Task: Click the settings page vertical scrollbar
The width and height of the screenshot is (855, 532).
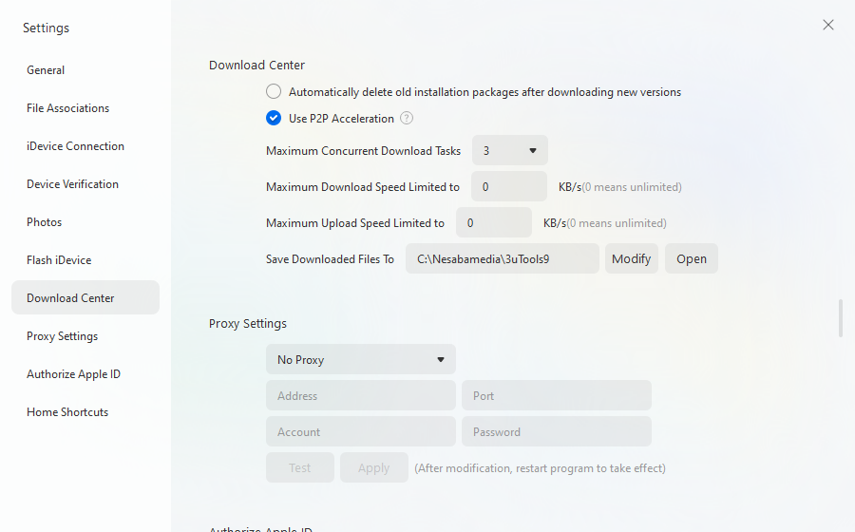Action: click(x=840, y=318)
